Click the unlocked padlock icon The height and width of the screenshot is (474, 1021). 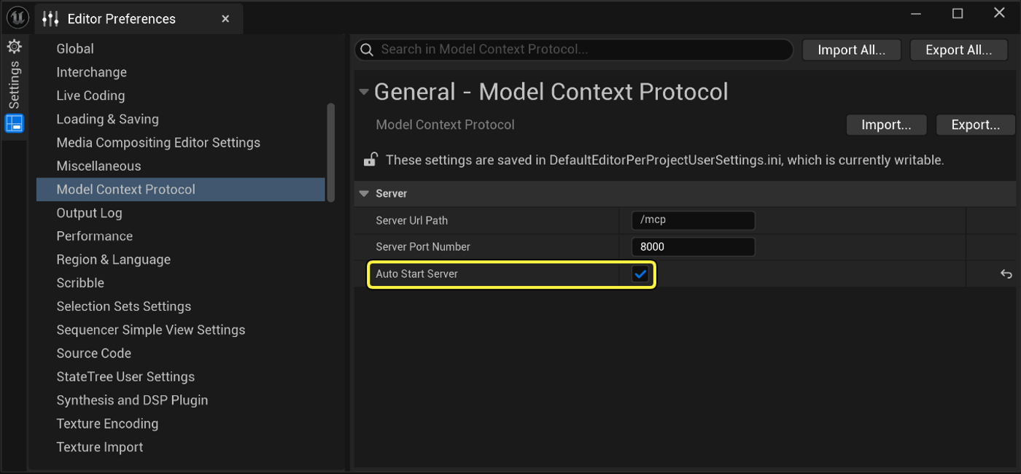(x=370, y=159)
